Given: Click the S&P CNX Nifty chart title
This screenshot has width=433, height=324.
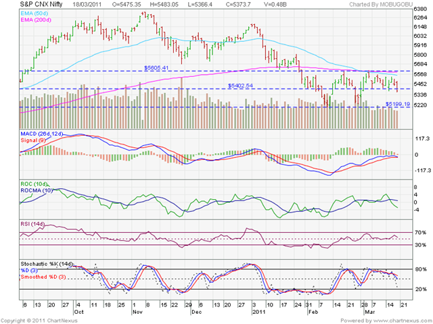Looking at the screenshot, I should [x=41, y=4].
